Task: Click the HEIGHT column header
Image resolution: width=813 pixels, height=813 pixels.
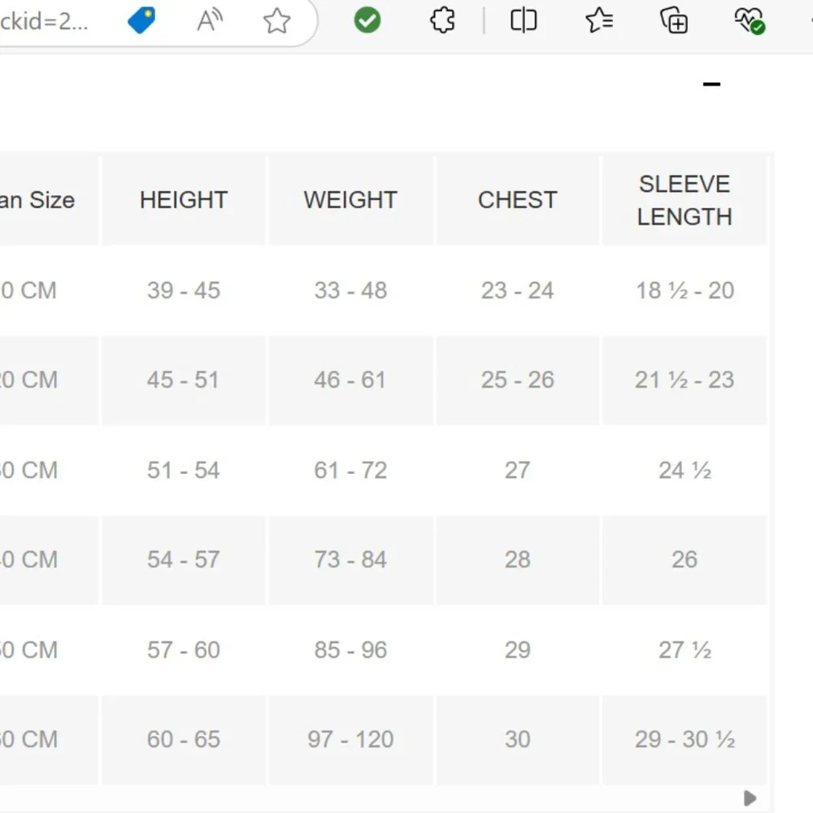Action: (184, 200)
